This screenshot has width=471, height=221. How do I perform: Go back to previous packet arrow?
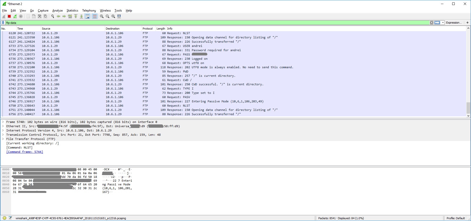click(58, 16)
